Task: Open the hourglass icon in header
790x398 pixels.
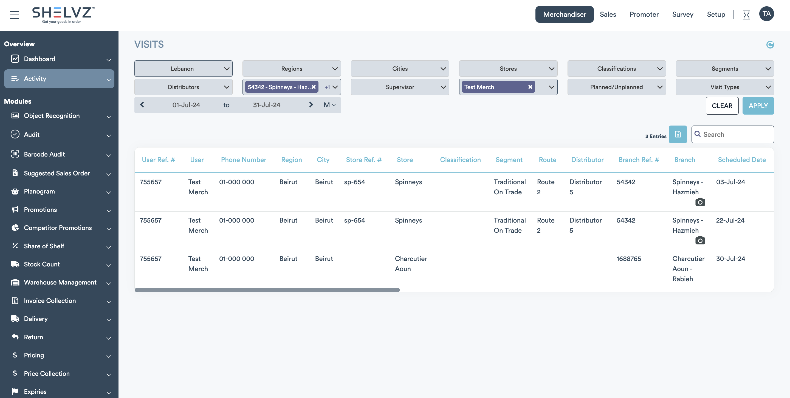Action: tap(746, 15)
